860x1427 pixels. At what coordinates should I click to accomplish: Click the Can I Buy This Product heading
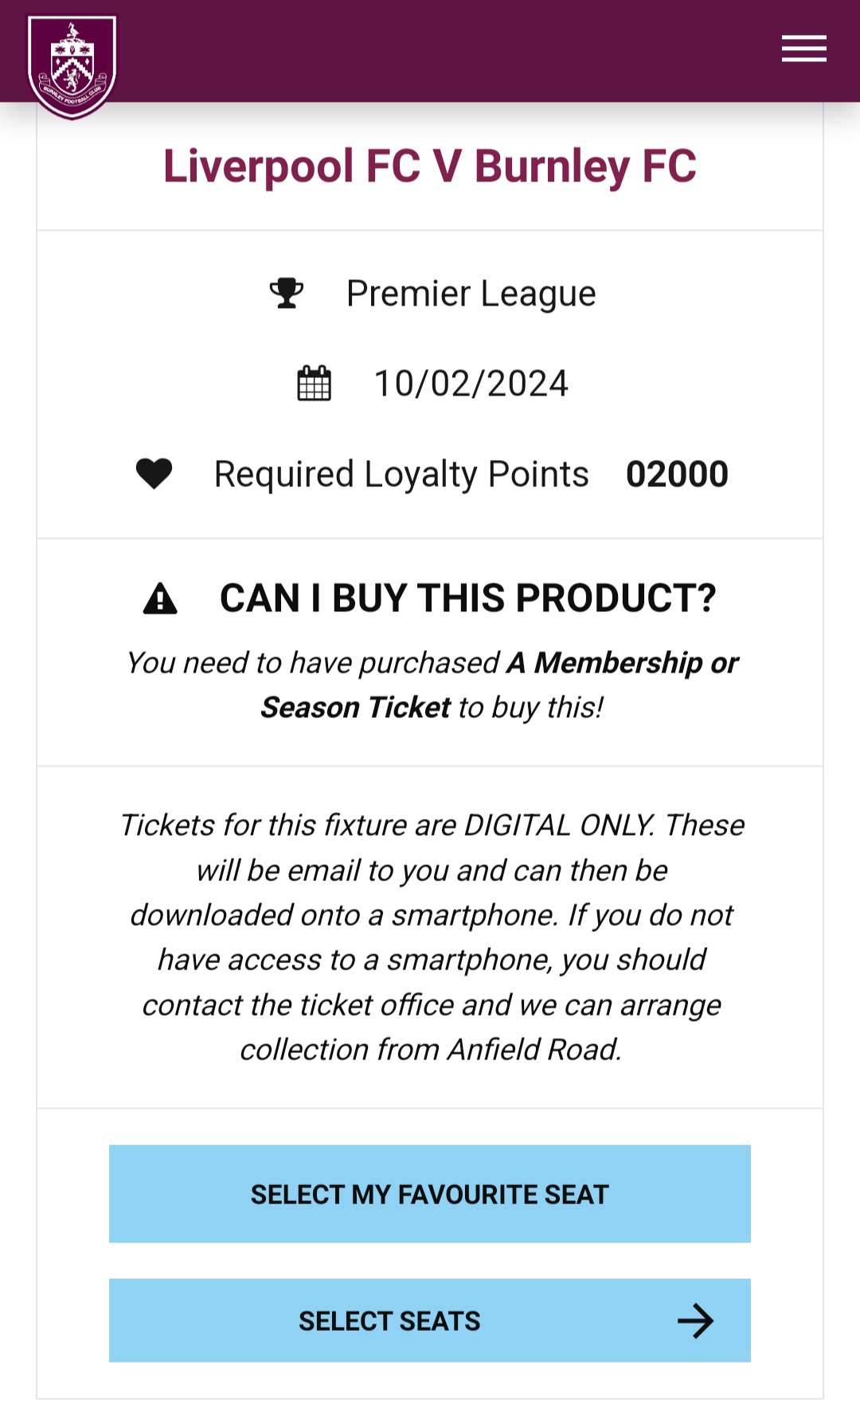click(467, 598)
